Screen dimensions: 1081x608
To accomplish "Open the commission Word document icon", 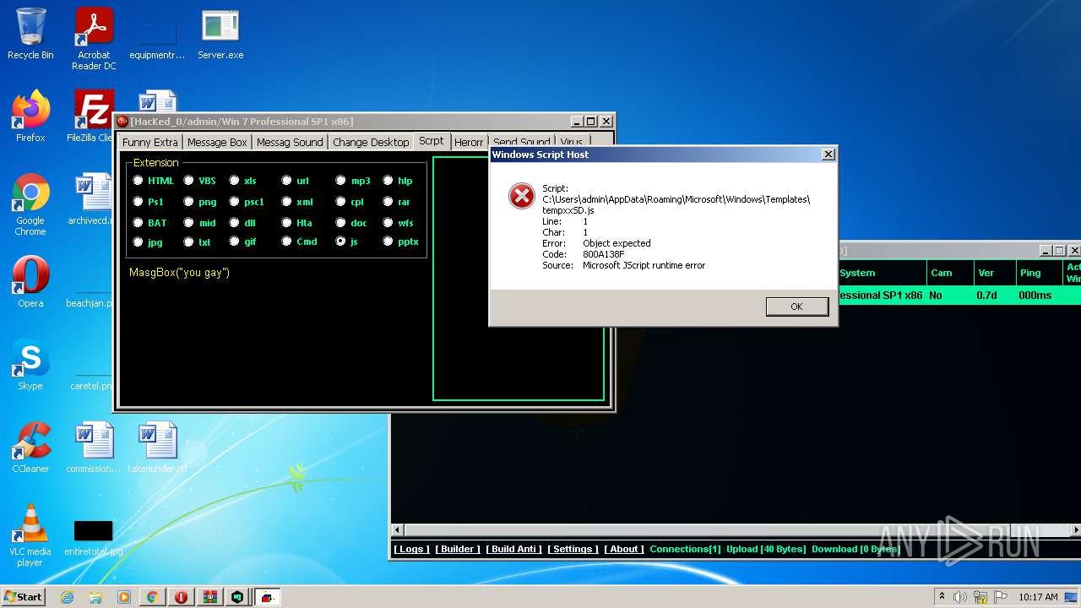I will pyautogui.click(x=93, y=448).
